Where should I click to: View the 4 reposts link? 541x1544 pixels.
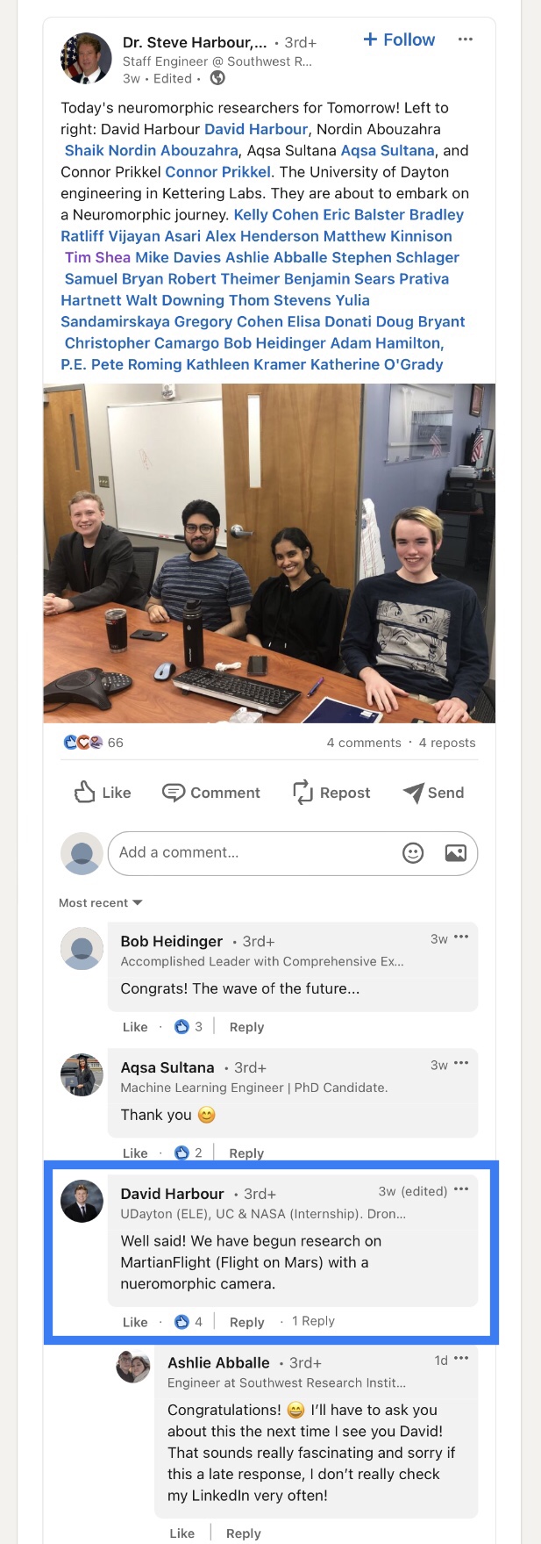[x=447, y=743]
